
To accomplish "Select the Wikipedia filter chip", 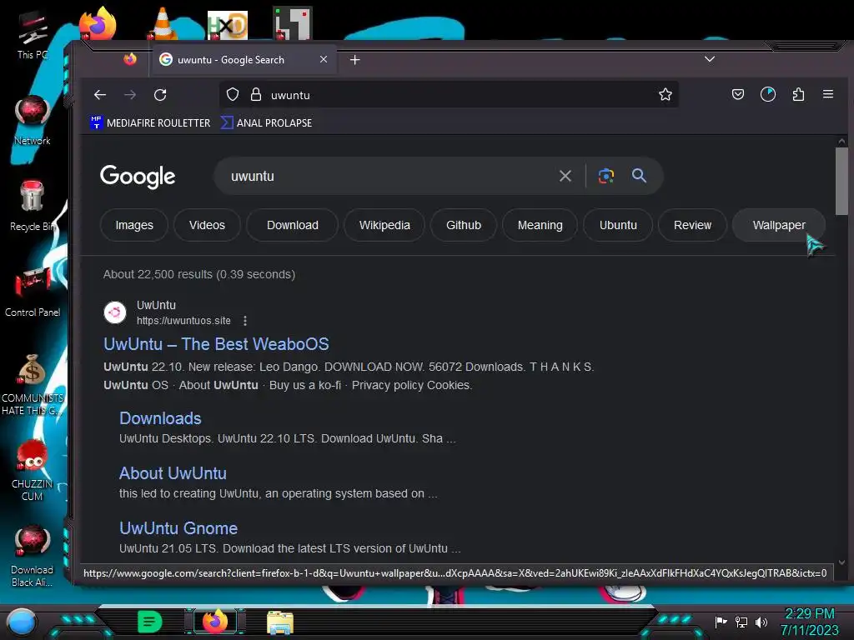I will point(384,225).
